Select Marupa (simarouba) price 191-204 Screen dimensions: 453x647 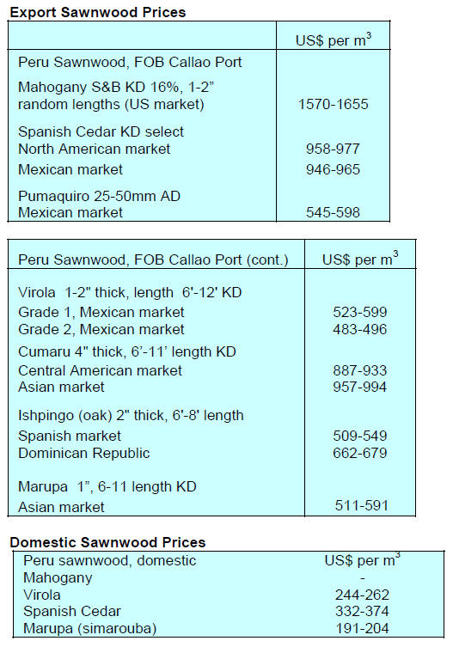pyautogui.click(x=362, y=628)
